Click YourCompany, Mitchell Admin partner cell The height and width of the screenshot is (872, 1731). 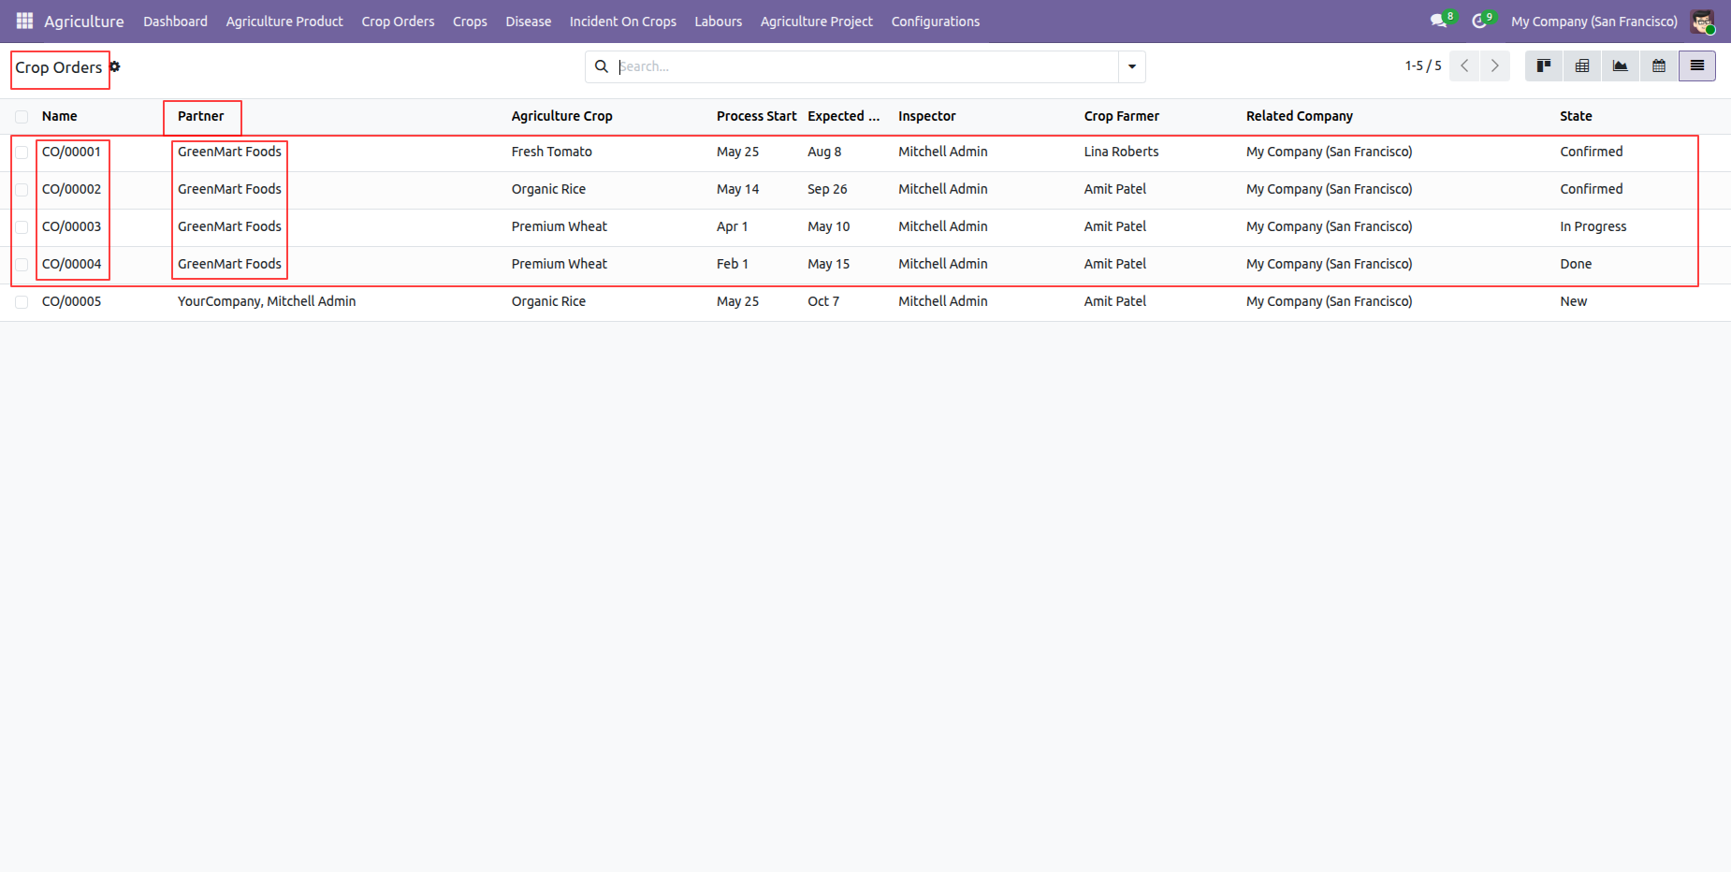267,301
